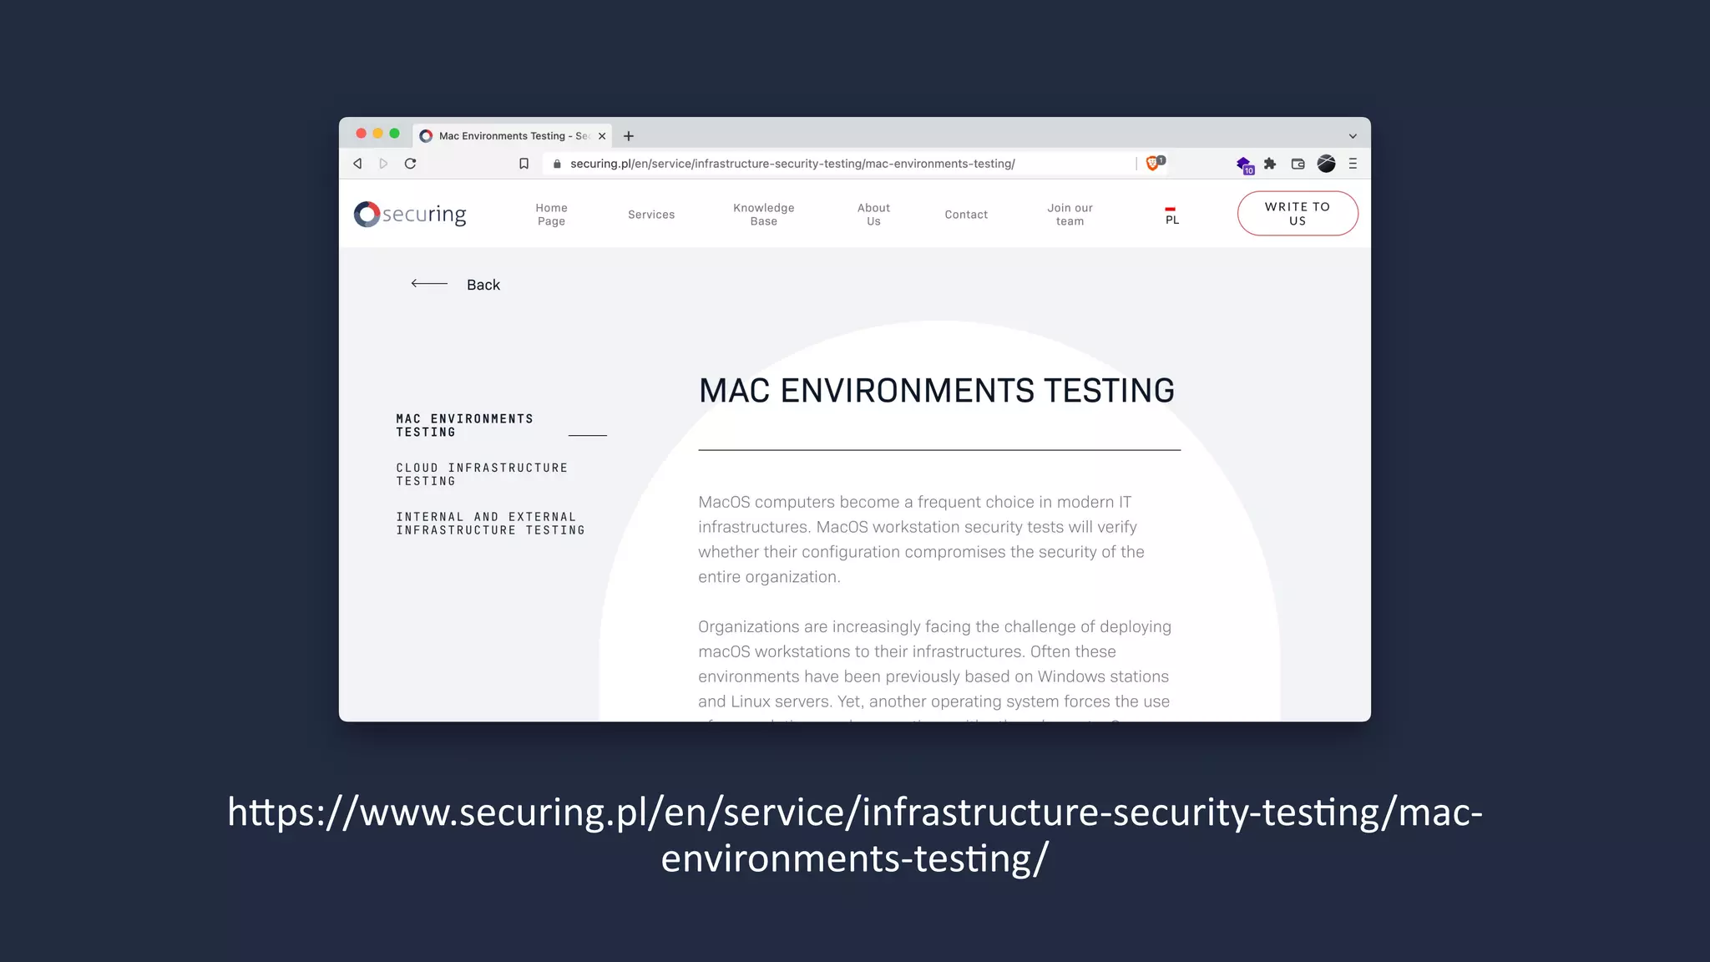
Task: Click the macOS yellow minimize button
Action: point(378,134)
